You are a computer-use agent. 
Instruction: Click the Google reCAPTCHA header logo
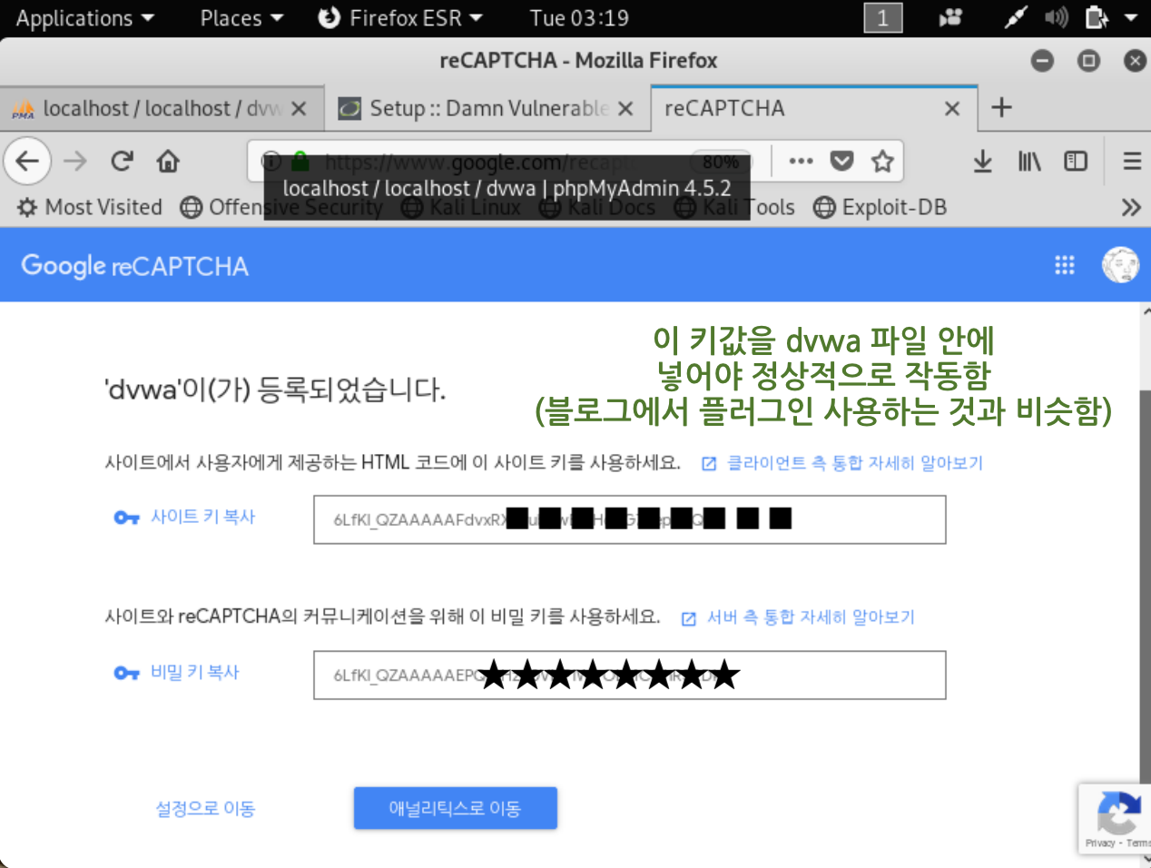coord(134,265)
